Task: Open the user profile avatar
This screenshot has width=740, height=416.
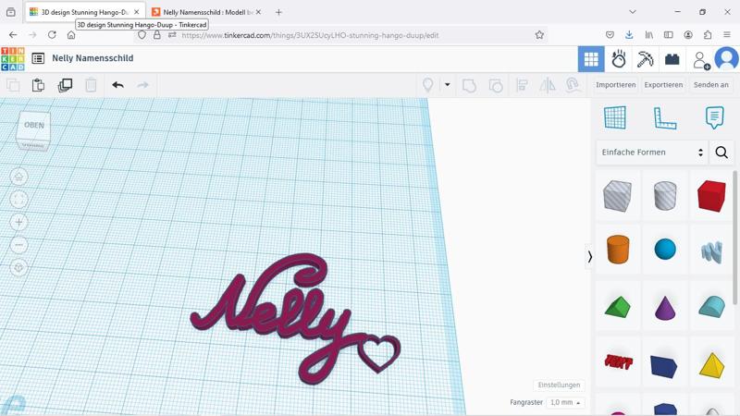Action: (727, 59)
